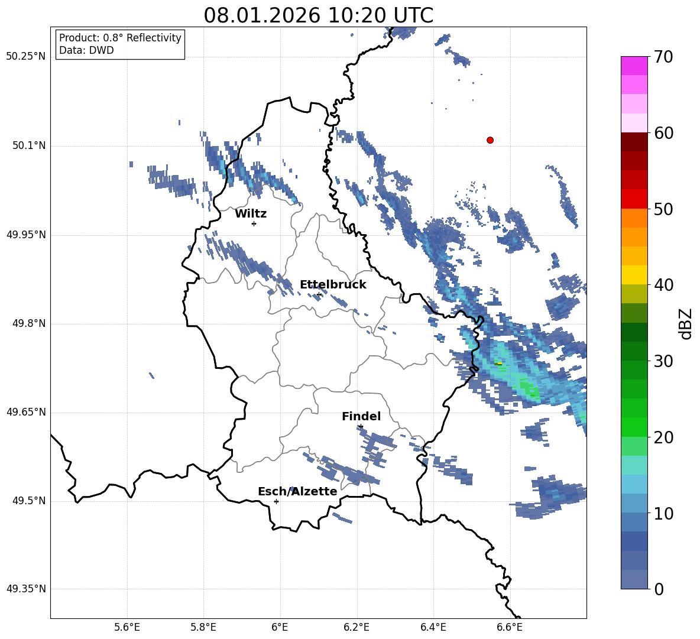Click the Findel station cross marker
Image resolution: width=700 pixels, height=639 pixels.
point(361,427)
